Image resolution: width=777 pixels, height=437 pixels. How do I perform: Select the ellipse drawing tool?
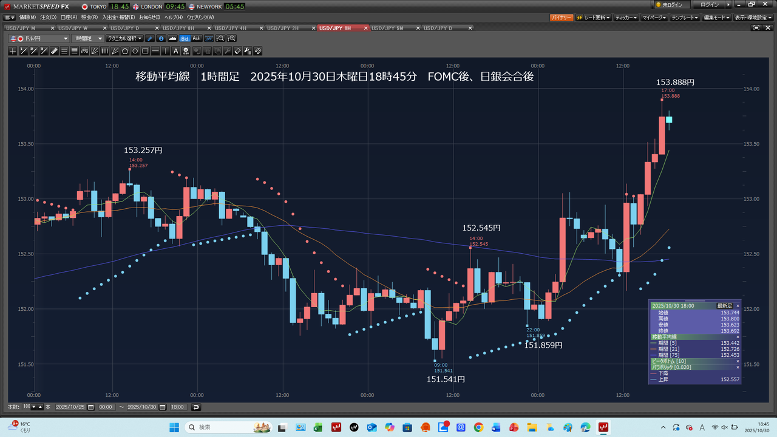(135, 51)
